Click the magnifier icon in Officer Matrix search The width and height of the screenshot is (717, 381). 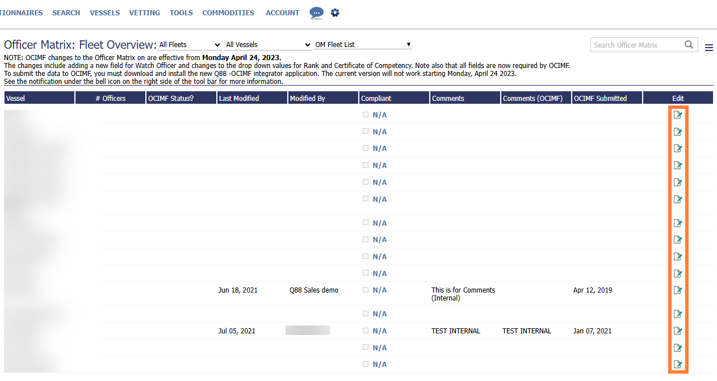[689, 45]
